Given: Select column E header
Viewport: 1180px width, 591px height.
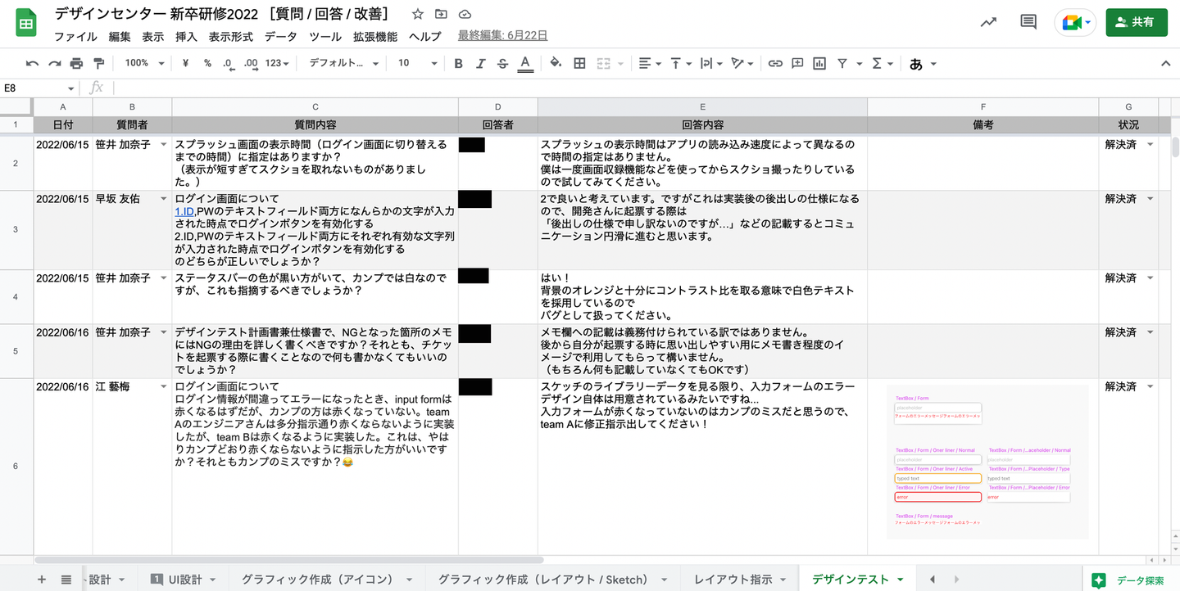Looking at the screenshot, I should (x=702, y=107).
